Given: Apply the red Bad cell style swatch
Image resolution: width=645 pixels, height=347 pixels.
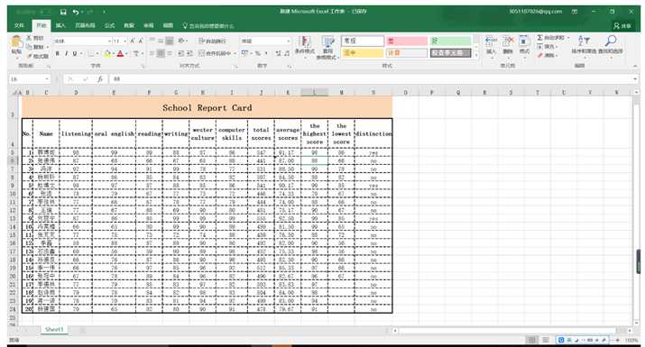Looking at the screenshot, I should tap(407, 41).
